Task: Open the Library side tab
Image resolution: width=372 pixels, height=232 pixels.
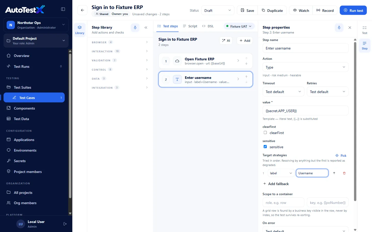Action: point(80,30)
